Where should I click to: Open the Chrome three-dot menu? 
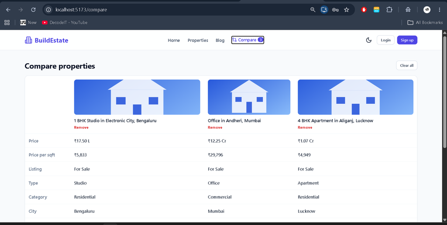[x=439, y=10]
